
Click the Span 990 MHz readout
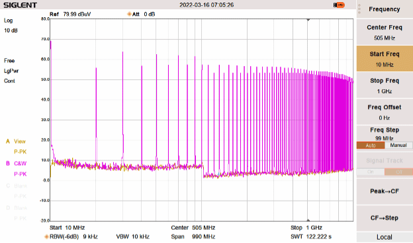point(193,236)
